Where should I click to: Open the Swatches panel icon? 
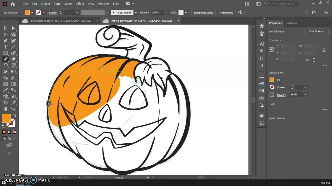pyautogui.click(x=261, y=98)
